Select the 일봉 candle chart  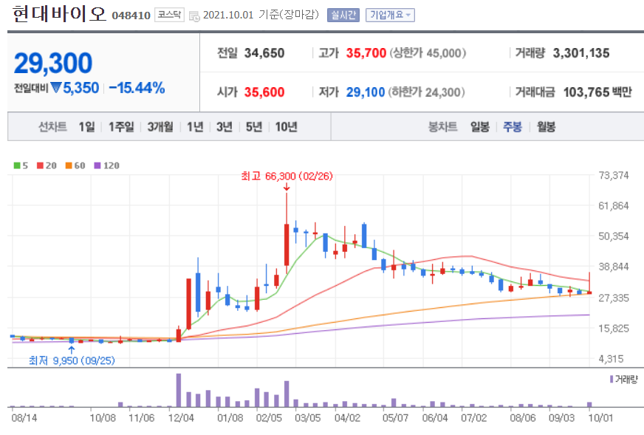click(480, 126)
